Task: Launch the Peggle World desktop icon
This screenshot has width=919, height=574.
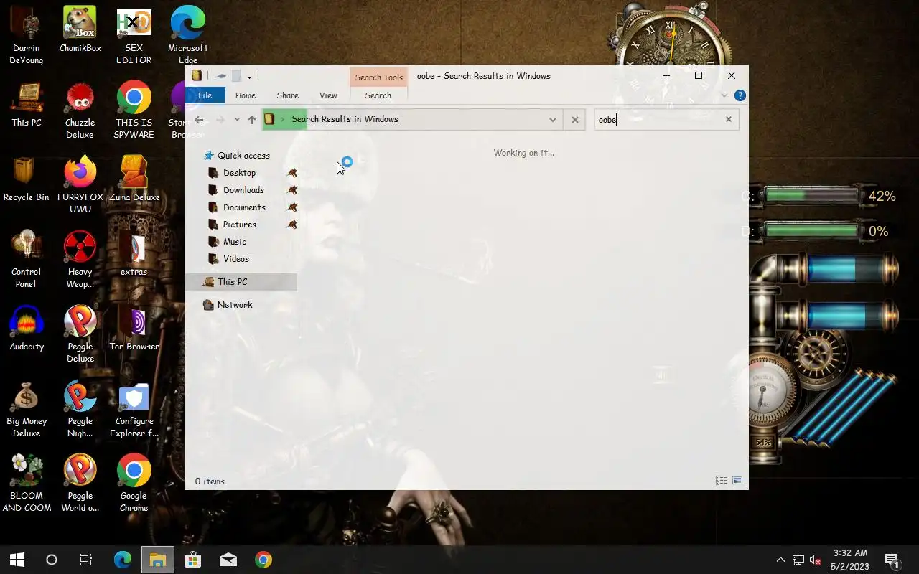Action: pyautogui.click(x=80, y=484)
